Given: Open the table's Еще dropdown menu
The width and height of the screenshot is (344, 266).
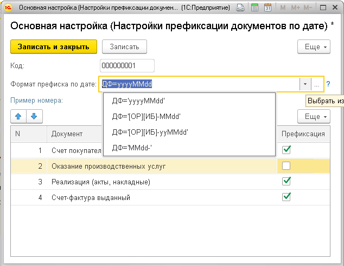Looking at the screenshot, I should click(314, 116).
